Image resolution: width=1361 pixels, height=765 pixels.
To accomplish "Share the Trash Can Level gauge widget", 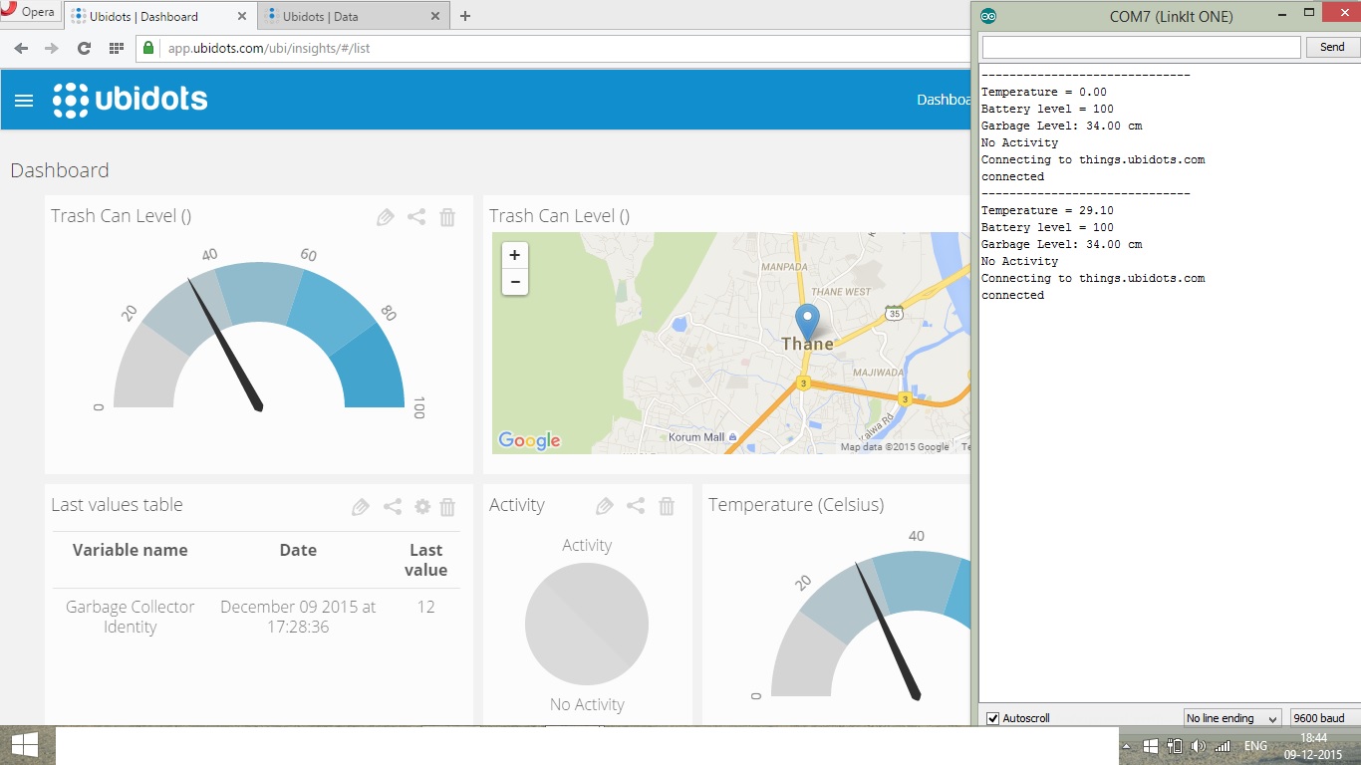I will click(416, 217).
